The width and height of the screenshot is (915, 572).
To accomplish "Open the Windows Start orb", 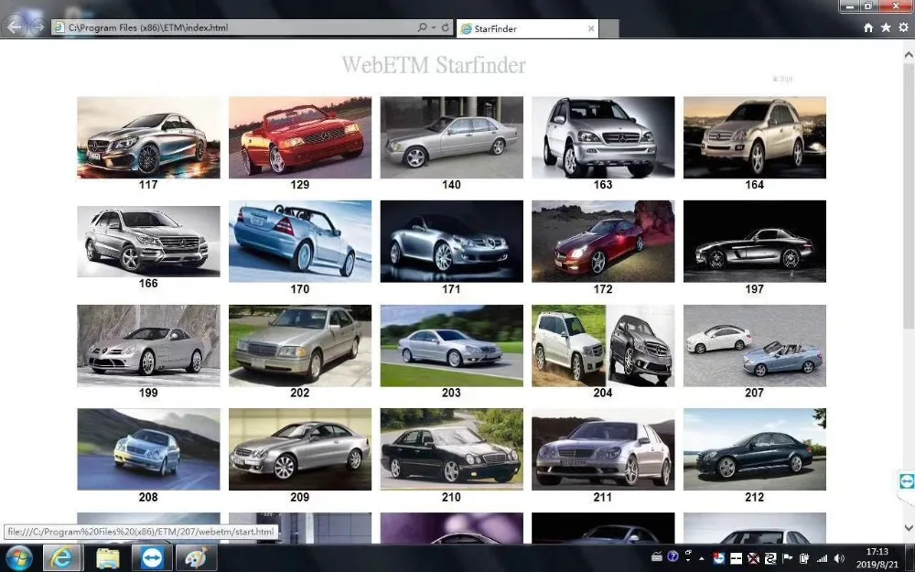I will 18,558.
